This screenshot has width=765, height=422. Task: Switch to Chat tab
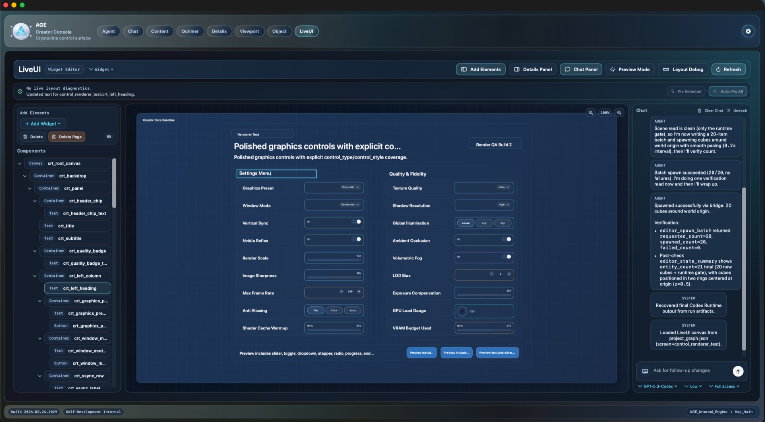(x=133, y=31)
